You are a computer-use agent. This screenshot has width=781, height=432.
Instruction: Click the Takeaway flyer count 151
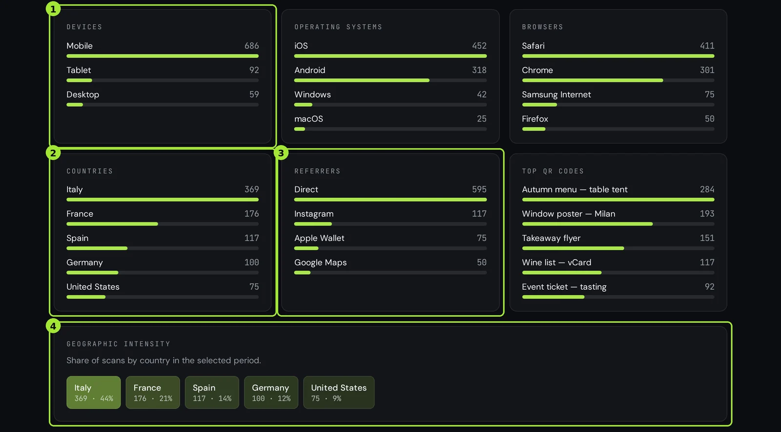(707, 238)
